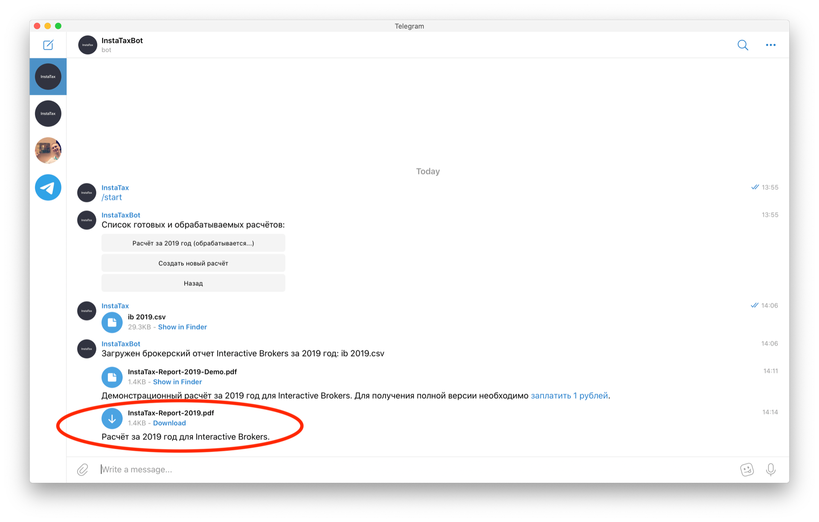Click Download link for InstaTax-Report-2019.pdf
This screenshot has width=819, height=522.
(x=169, y=423)
